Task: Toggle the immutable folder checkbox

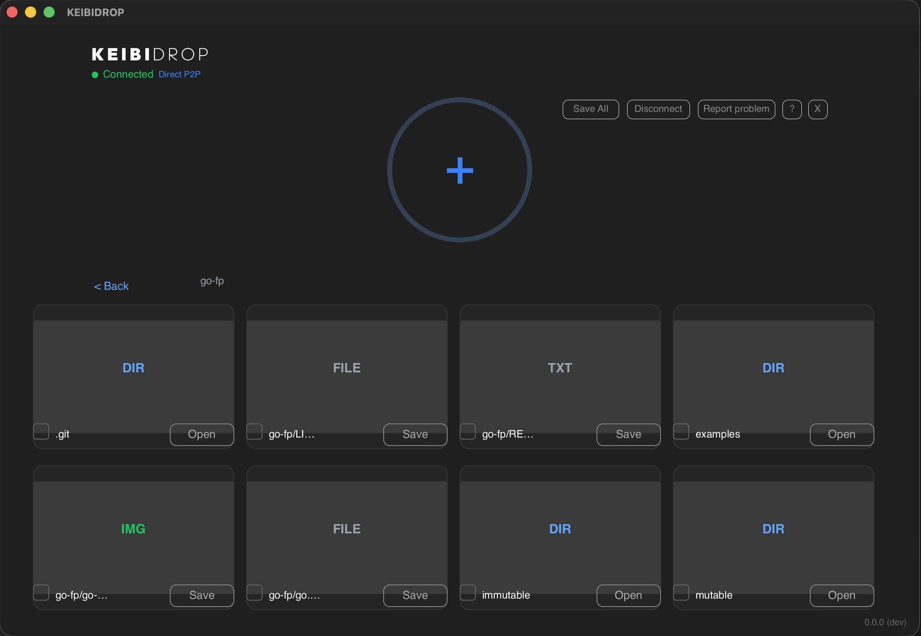Action: coord(468,593)
